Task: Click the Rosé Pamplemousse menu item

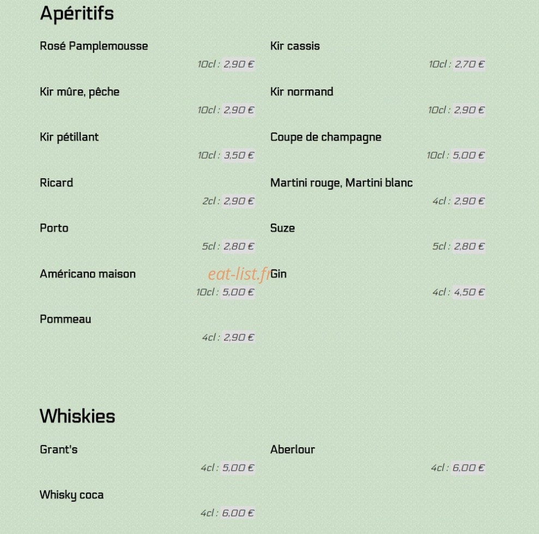Action: click(94, 46)
